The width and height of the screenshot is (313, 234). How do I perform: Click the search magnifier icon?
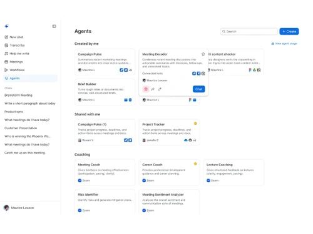224,31
